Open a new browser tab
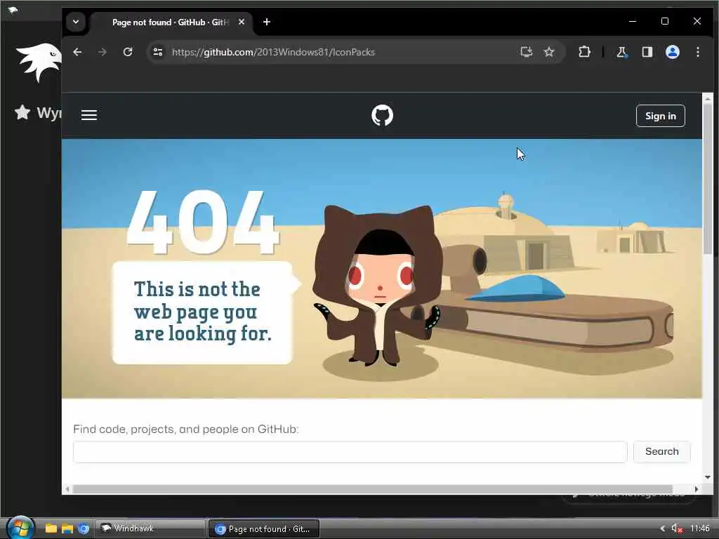The width and height of the screenshot is (719, 539). click(x=266, y=22)
